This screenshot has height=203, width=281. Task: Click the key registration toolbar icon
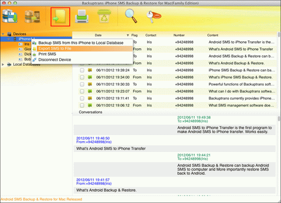click(x=154, y=16)
